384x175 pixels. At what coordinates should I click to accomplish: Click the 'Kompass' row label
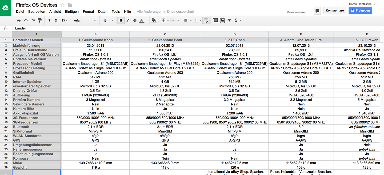37,158
